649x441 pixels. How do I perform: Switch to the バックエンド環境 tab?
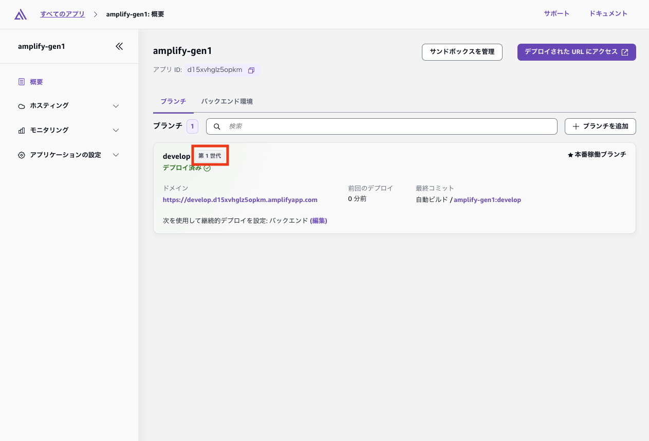[227, 102]
